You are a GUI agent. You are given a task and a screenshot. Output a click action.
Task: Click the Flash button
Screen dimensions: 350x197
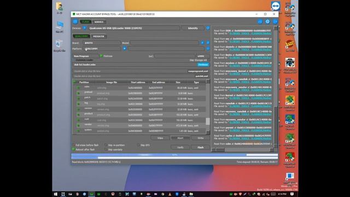click(201, 147)
